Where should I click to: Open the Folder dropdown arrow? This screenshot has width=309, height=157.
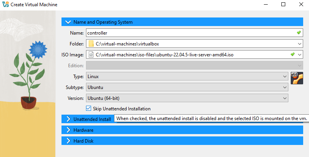tap(299, 44)
